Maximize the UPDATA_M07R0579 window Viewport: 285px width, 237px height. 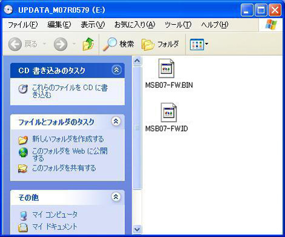[261, 10]
